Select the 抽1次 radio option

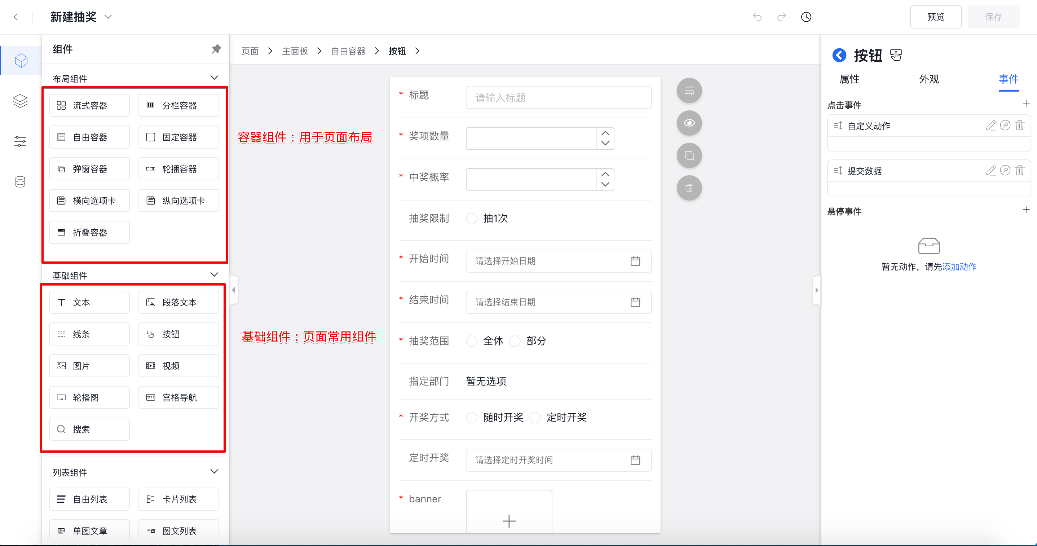click(471, 219)
